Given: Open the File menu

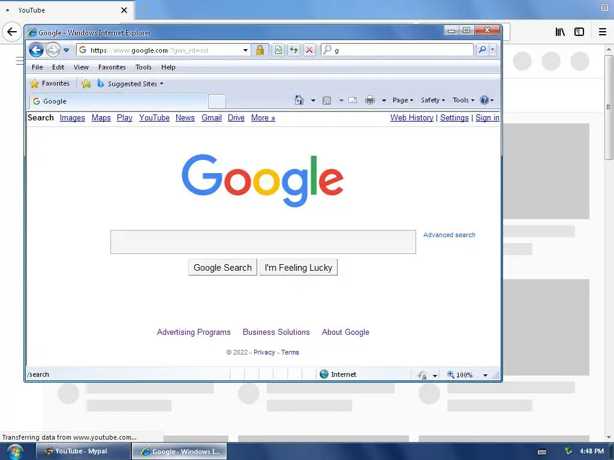Looking at the screenshot, I should tap(37, 67).
